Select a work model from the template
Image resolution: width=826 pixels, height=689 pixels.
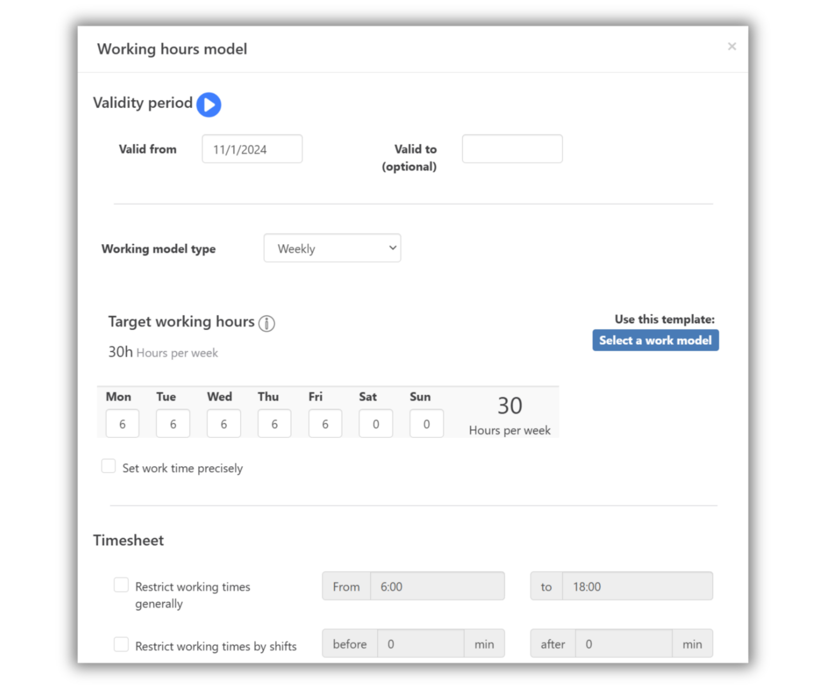655,340
